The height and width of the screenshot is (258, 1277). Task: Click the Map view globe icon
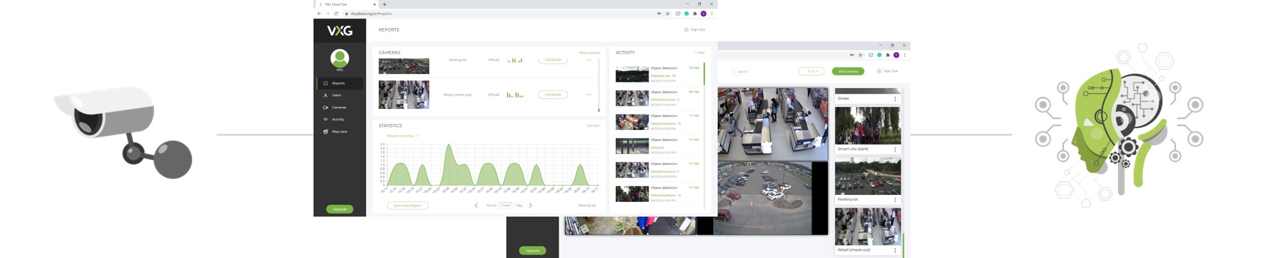click(326, 132)
